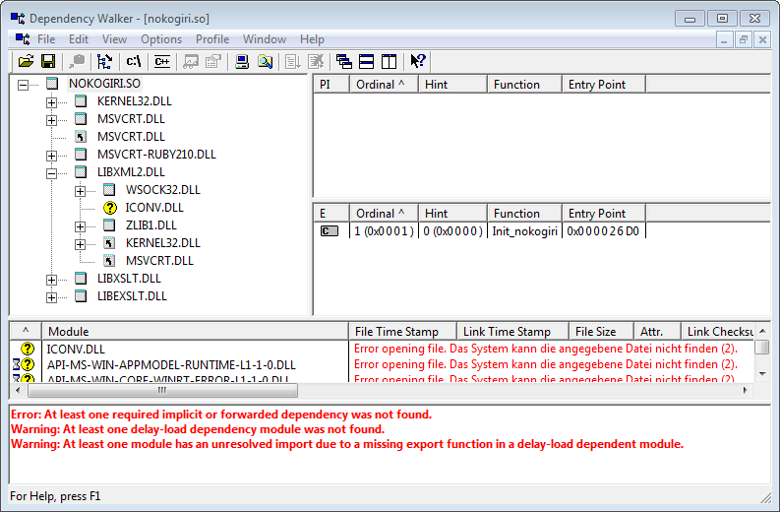Click the Save floppy disk icon
The height and width of the screenshot is (512, 780).
(48, 61)
